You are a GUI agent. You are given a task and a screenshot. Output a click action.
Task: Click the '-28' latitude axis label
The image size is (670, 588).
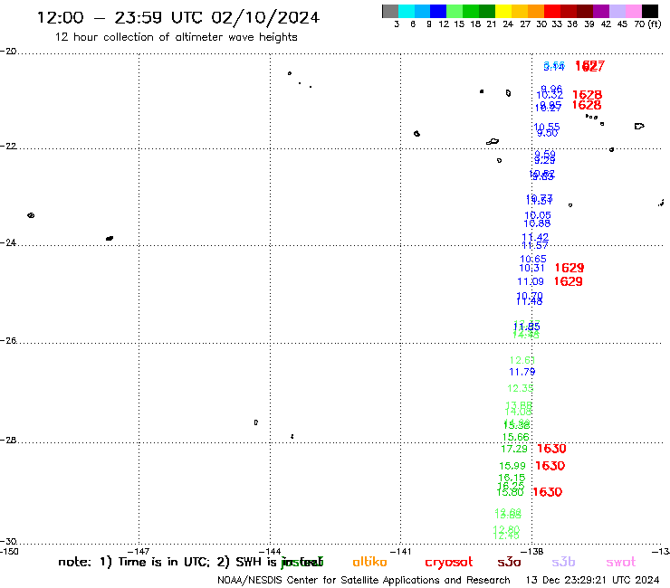pyautogui.click(x=8, y=440)
